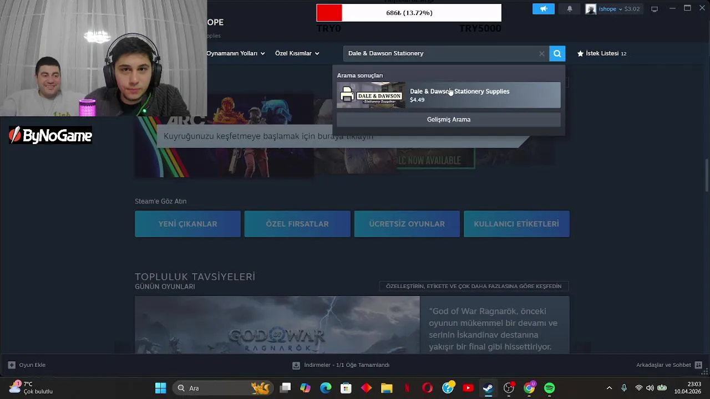Viewport: 710px width, 399px height.
Task: Open the volume speaker tray icon
Action: pos(650,388)
